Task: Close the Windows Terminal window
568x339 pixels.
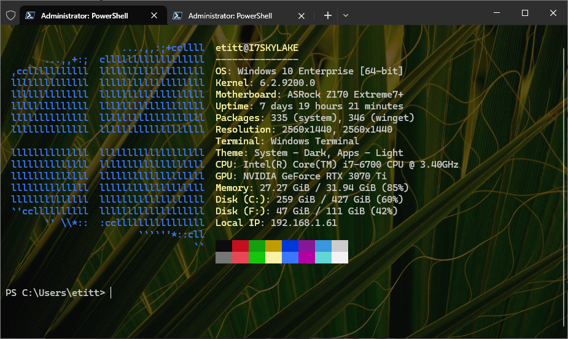Action: (553, 13)
